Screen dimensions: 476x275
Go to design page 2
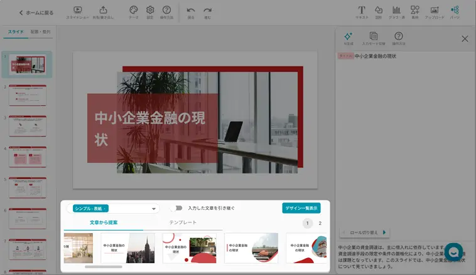pos(320,223)
